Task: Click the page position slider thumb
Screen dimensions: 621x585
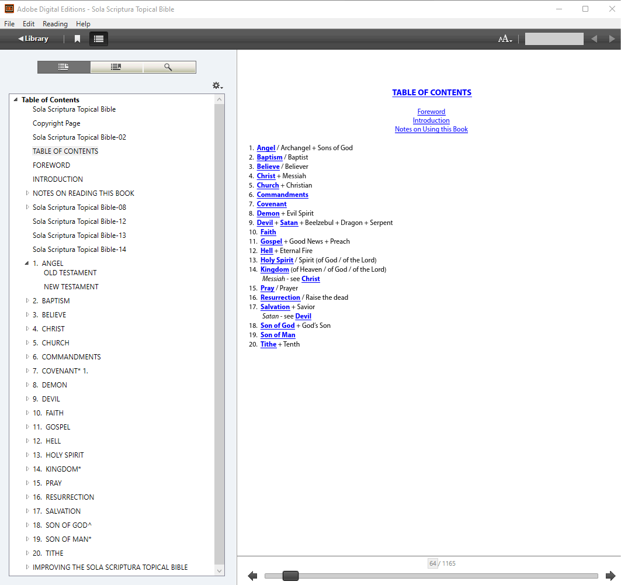Action: (290, 576)
